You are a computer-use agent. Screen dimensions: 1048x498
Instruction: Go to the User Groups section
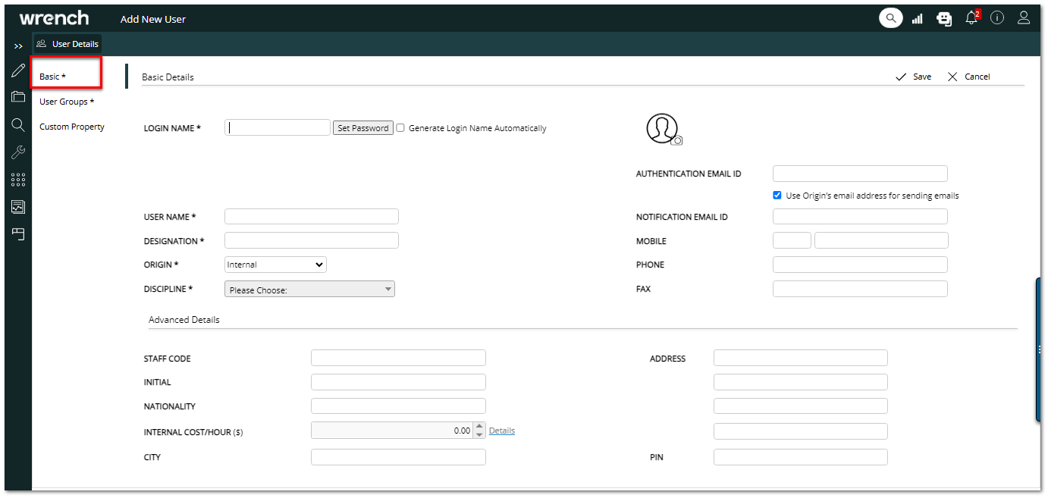(x=67, y=102)
